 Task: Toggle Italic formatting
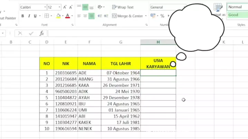pyautogui.click(x=29, y=16)
